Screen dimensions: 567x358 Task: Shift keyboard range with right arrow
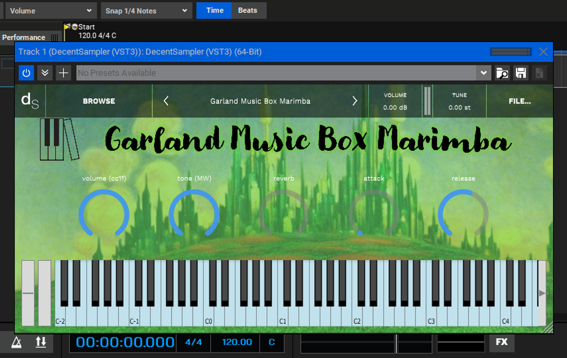[542, 293]
